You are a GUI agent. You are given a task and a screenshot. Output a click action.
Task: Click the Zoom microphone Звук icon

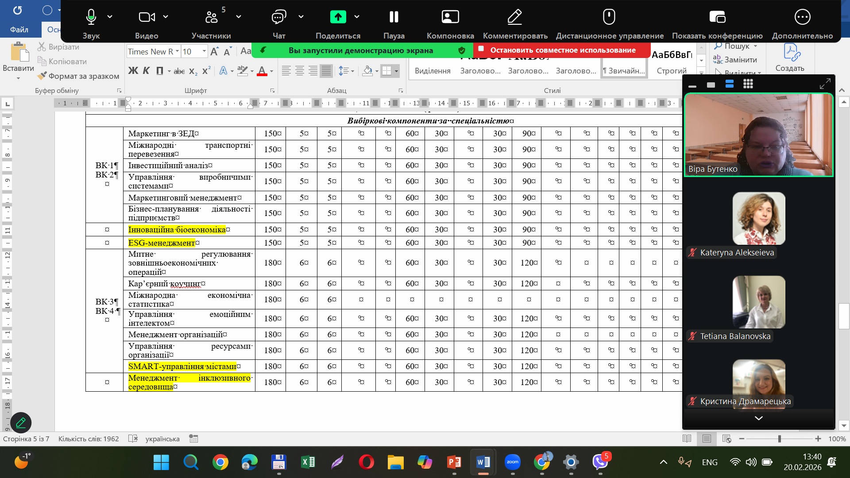[x=91, y=17]
